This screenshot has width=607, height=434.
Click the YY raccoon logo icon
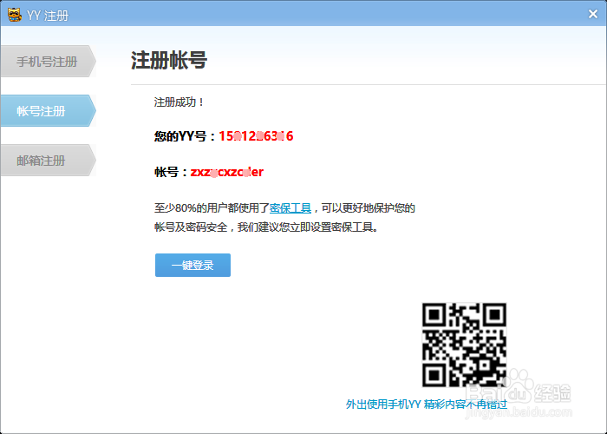15,15
